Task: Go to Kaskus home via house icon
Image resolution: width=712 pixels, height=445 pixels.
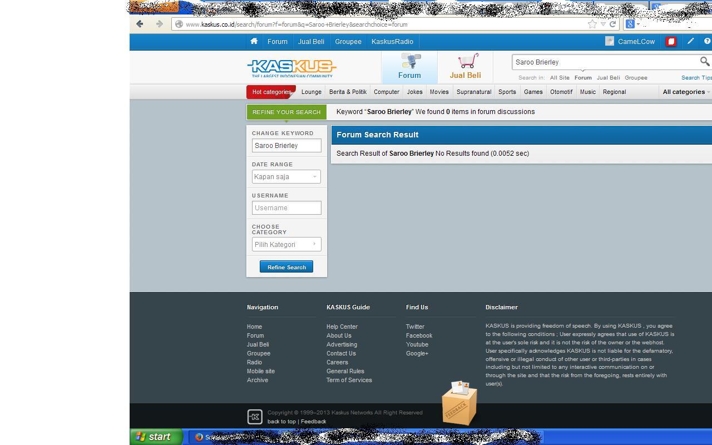Action: pos(254,41)
